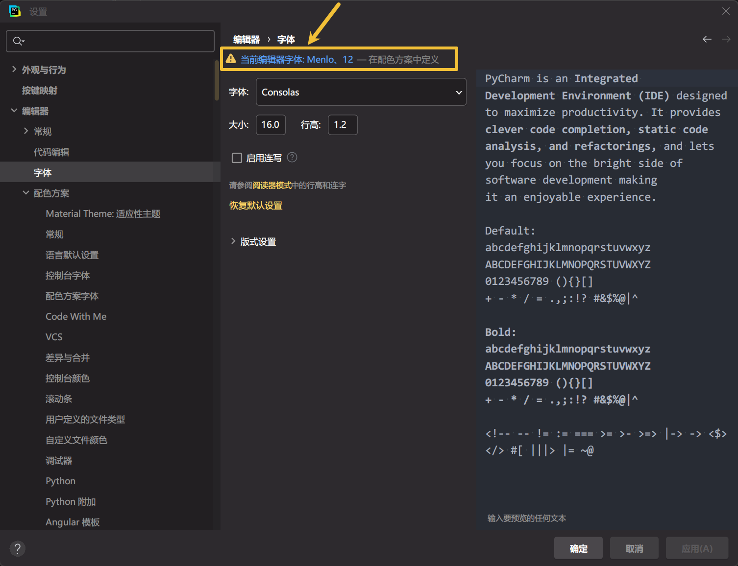738x566 pixels.
Task: Open 自定义文件颜色 settings
Action: (x=76, y=440)
